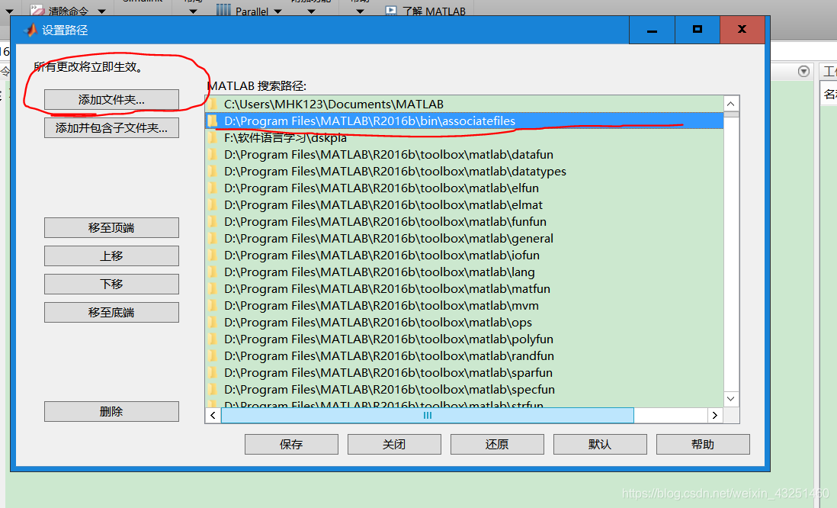
Task: Select toolbox\matlab\sparfun path
Action: [464, 372]
